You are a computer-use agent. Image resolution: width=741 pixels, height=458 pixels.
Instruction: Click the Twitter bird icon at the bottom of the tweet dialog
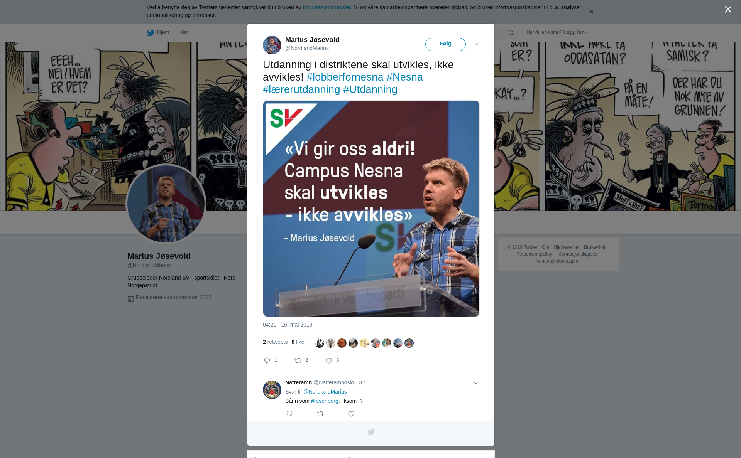tap(371, 432)
